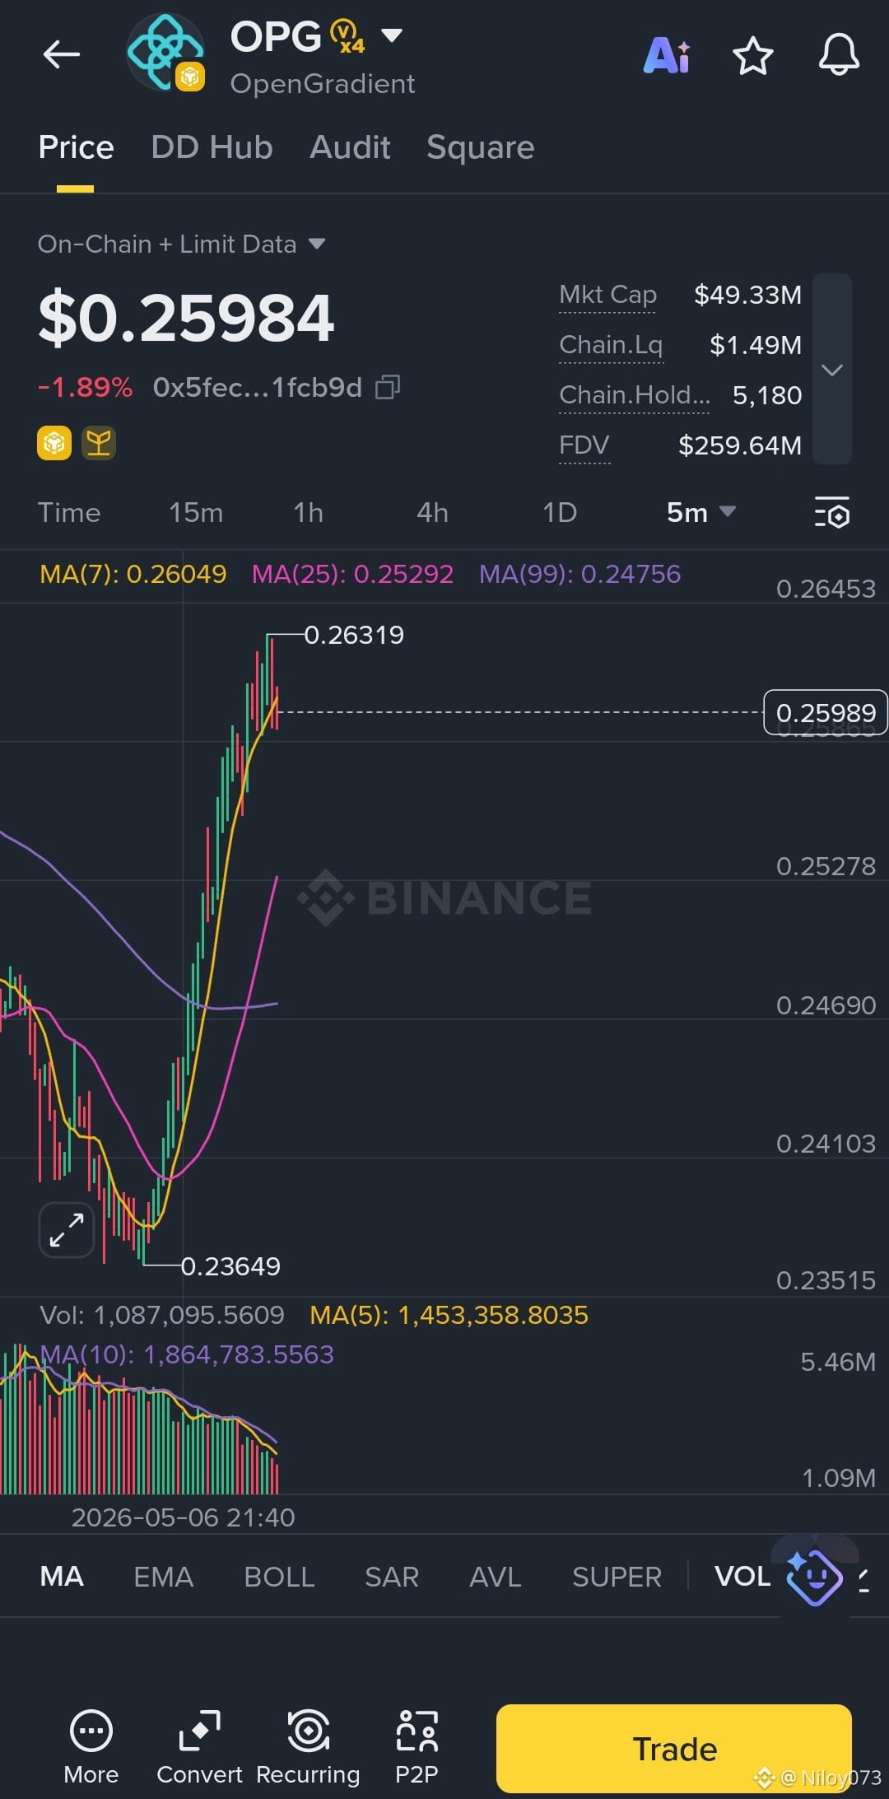Screen dimensions: 889x1799
Task: Tap the back arrow icon
Action: (x=62, y=55)
